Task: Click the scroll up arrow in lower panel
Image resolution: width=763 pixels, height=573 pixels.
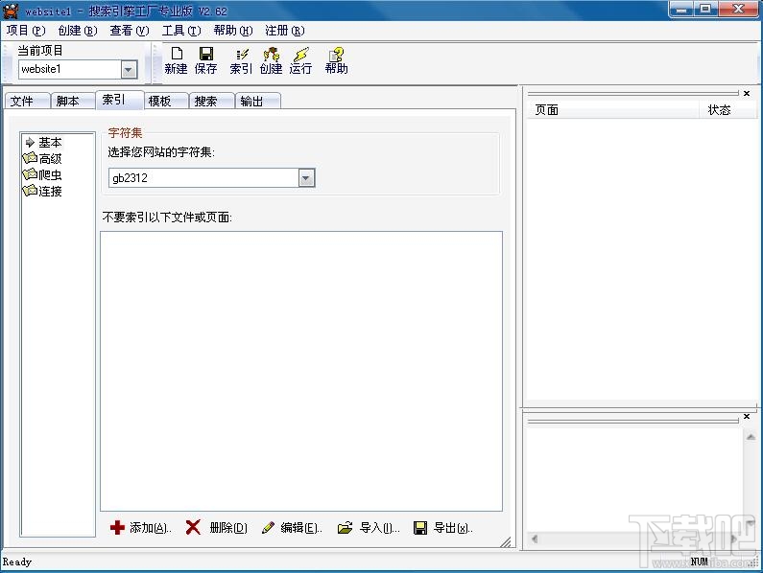Action: pos(751,437)
